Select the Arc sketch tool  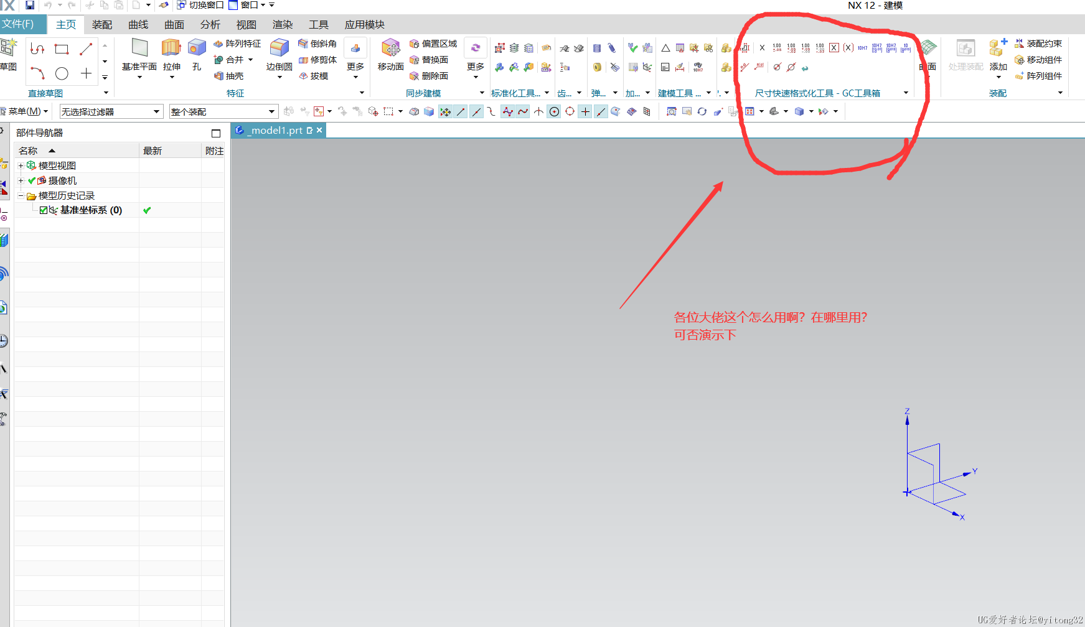(37, 73)
